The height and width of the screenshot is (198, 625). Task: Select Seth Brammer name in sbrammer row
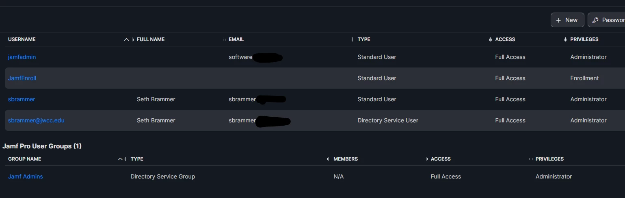point(156,99)
